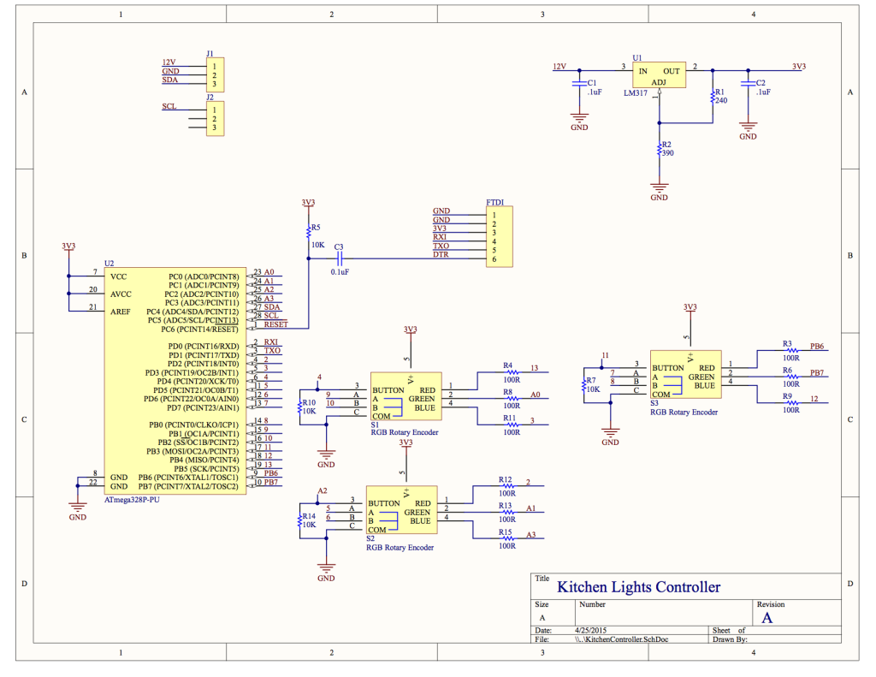
Task: Select the FTDI header symbol
Action: (499, 236)
